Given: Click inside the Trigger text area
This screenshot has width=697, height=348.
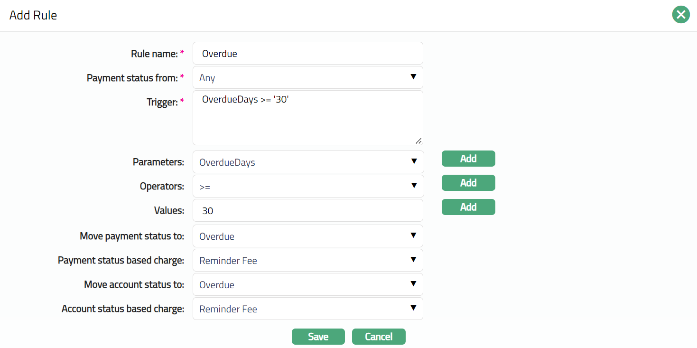Looking at the screenshot, I should tap(307, 118).
